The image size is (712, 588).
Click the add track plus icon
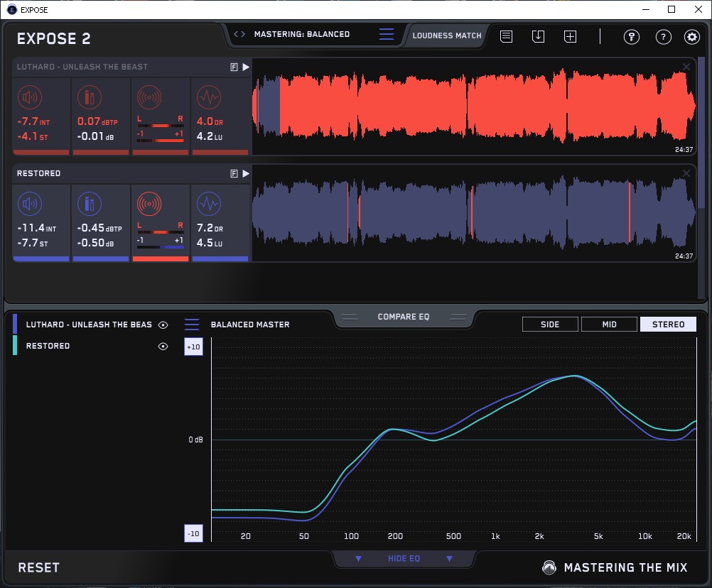(x=570, y=37)
